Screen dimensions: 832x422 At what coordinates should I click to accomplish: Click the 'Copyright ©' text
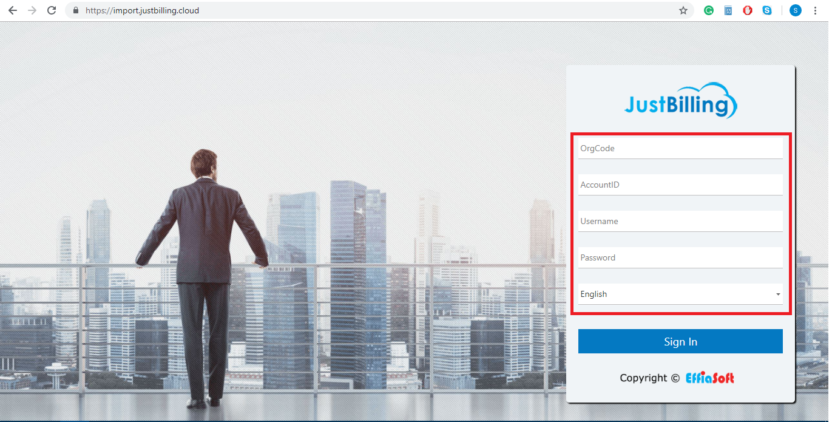pos(649,378)
